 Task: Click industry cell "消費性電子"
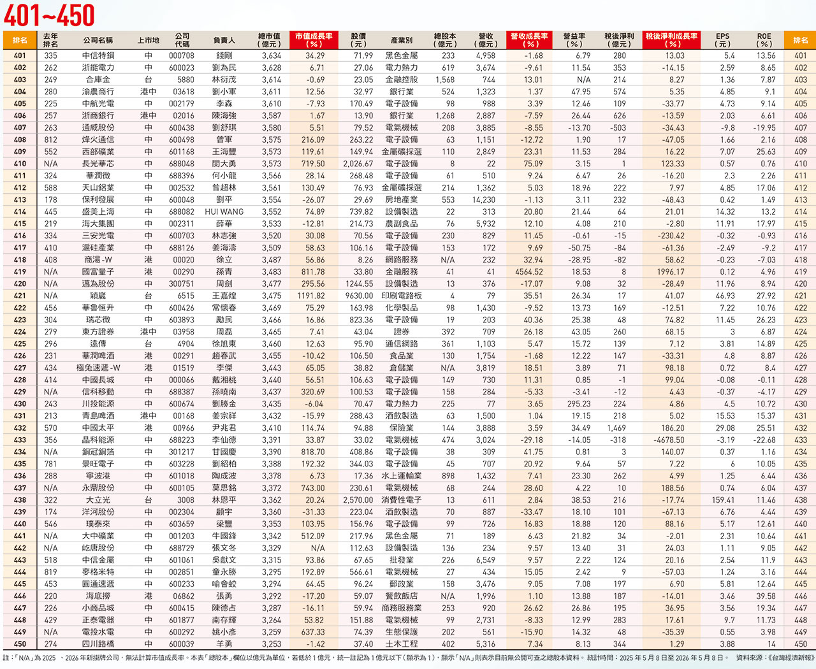click(x=402, y=500)
